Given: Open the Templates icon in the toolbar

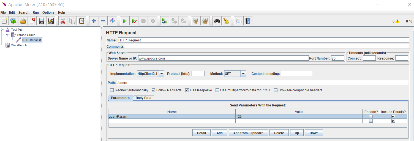Looking at the screenshot, I should point(13,21).
